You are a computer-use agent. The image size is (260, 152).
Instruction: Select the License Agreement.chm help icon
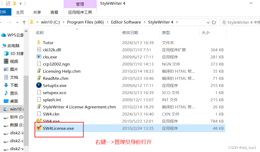[39, 107]
